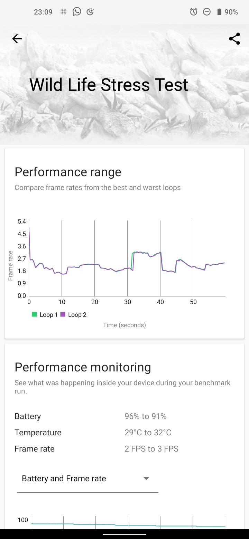Tap the Temperature 29°C to 32°C row
The height and width of the screenshot is (539, 249).
tap(93, 433)
